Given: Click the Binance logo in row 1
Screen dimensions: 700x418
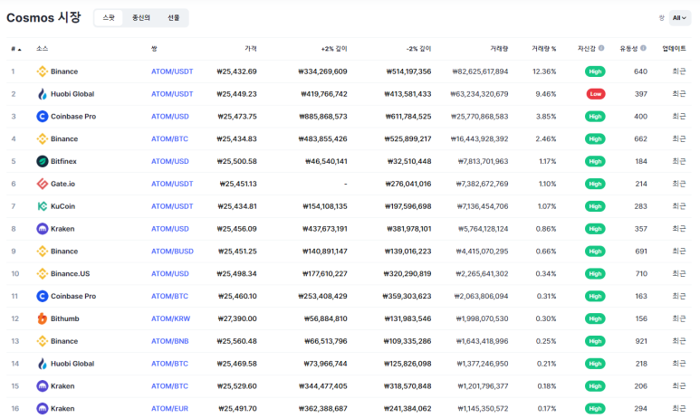Looking at the screenshot, I should [x=42, y=71].
